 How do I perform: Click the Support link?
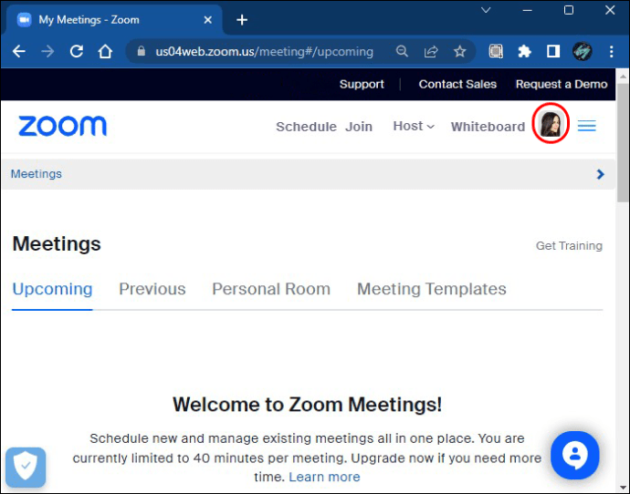point(362,84)
